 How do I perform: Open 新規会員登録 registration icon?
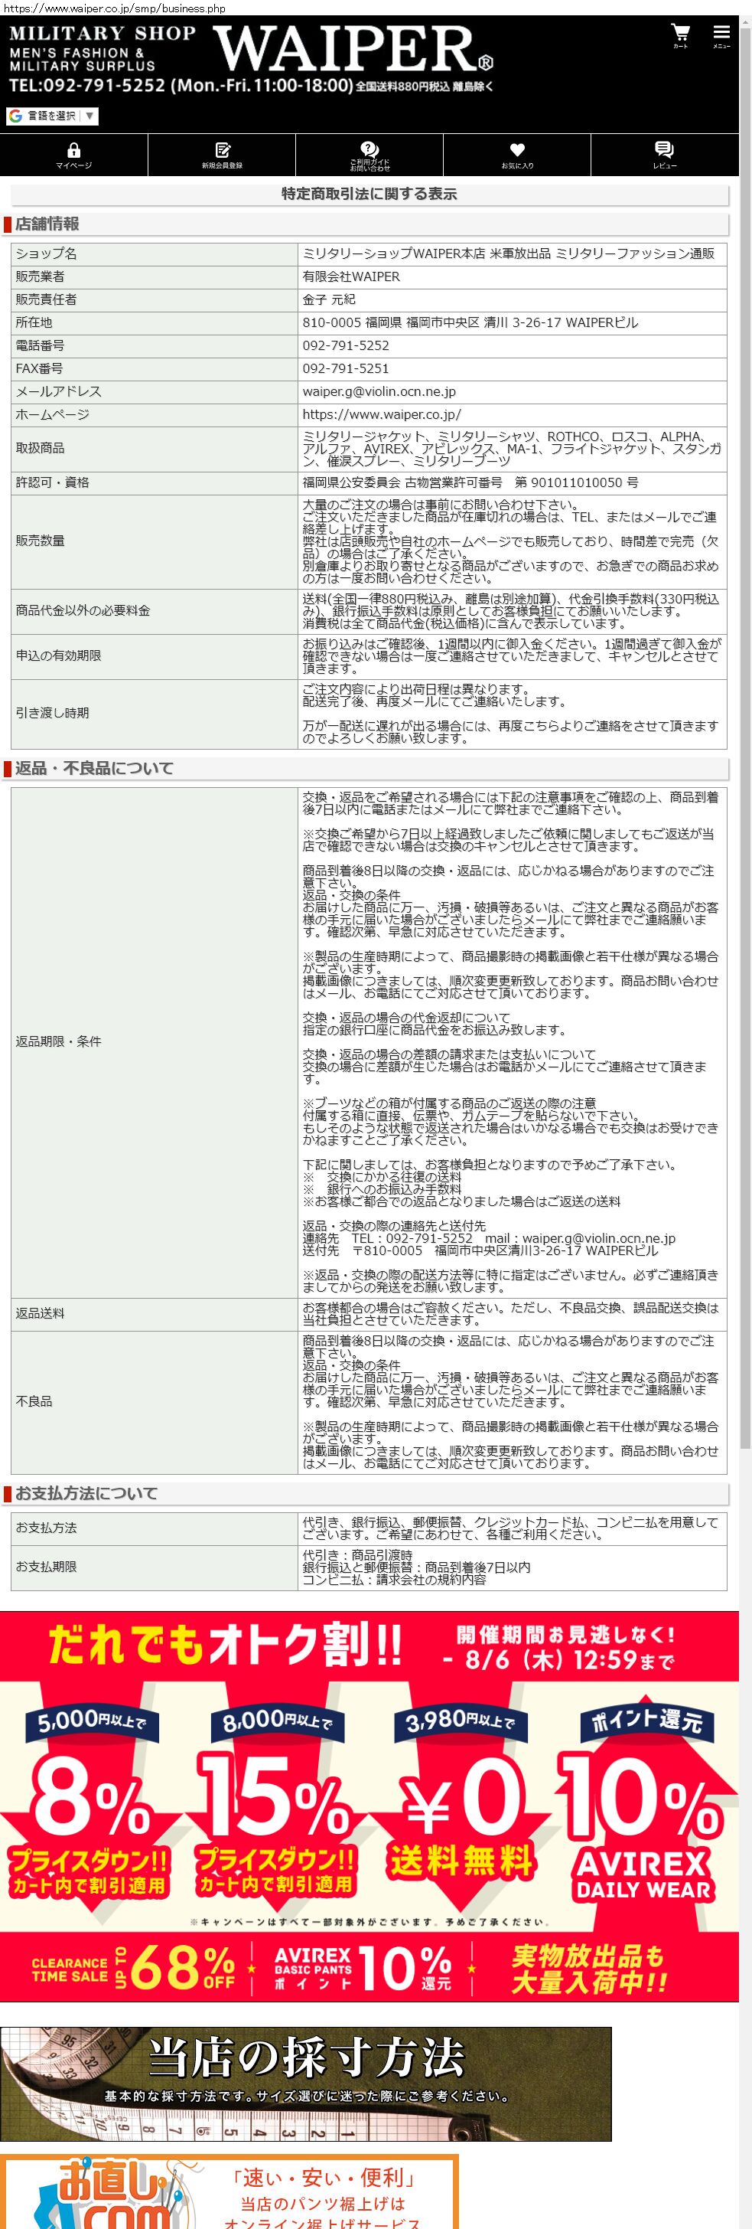(222, 155)
